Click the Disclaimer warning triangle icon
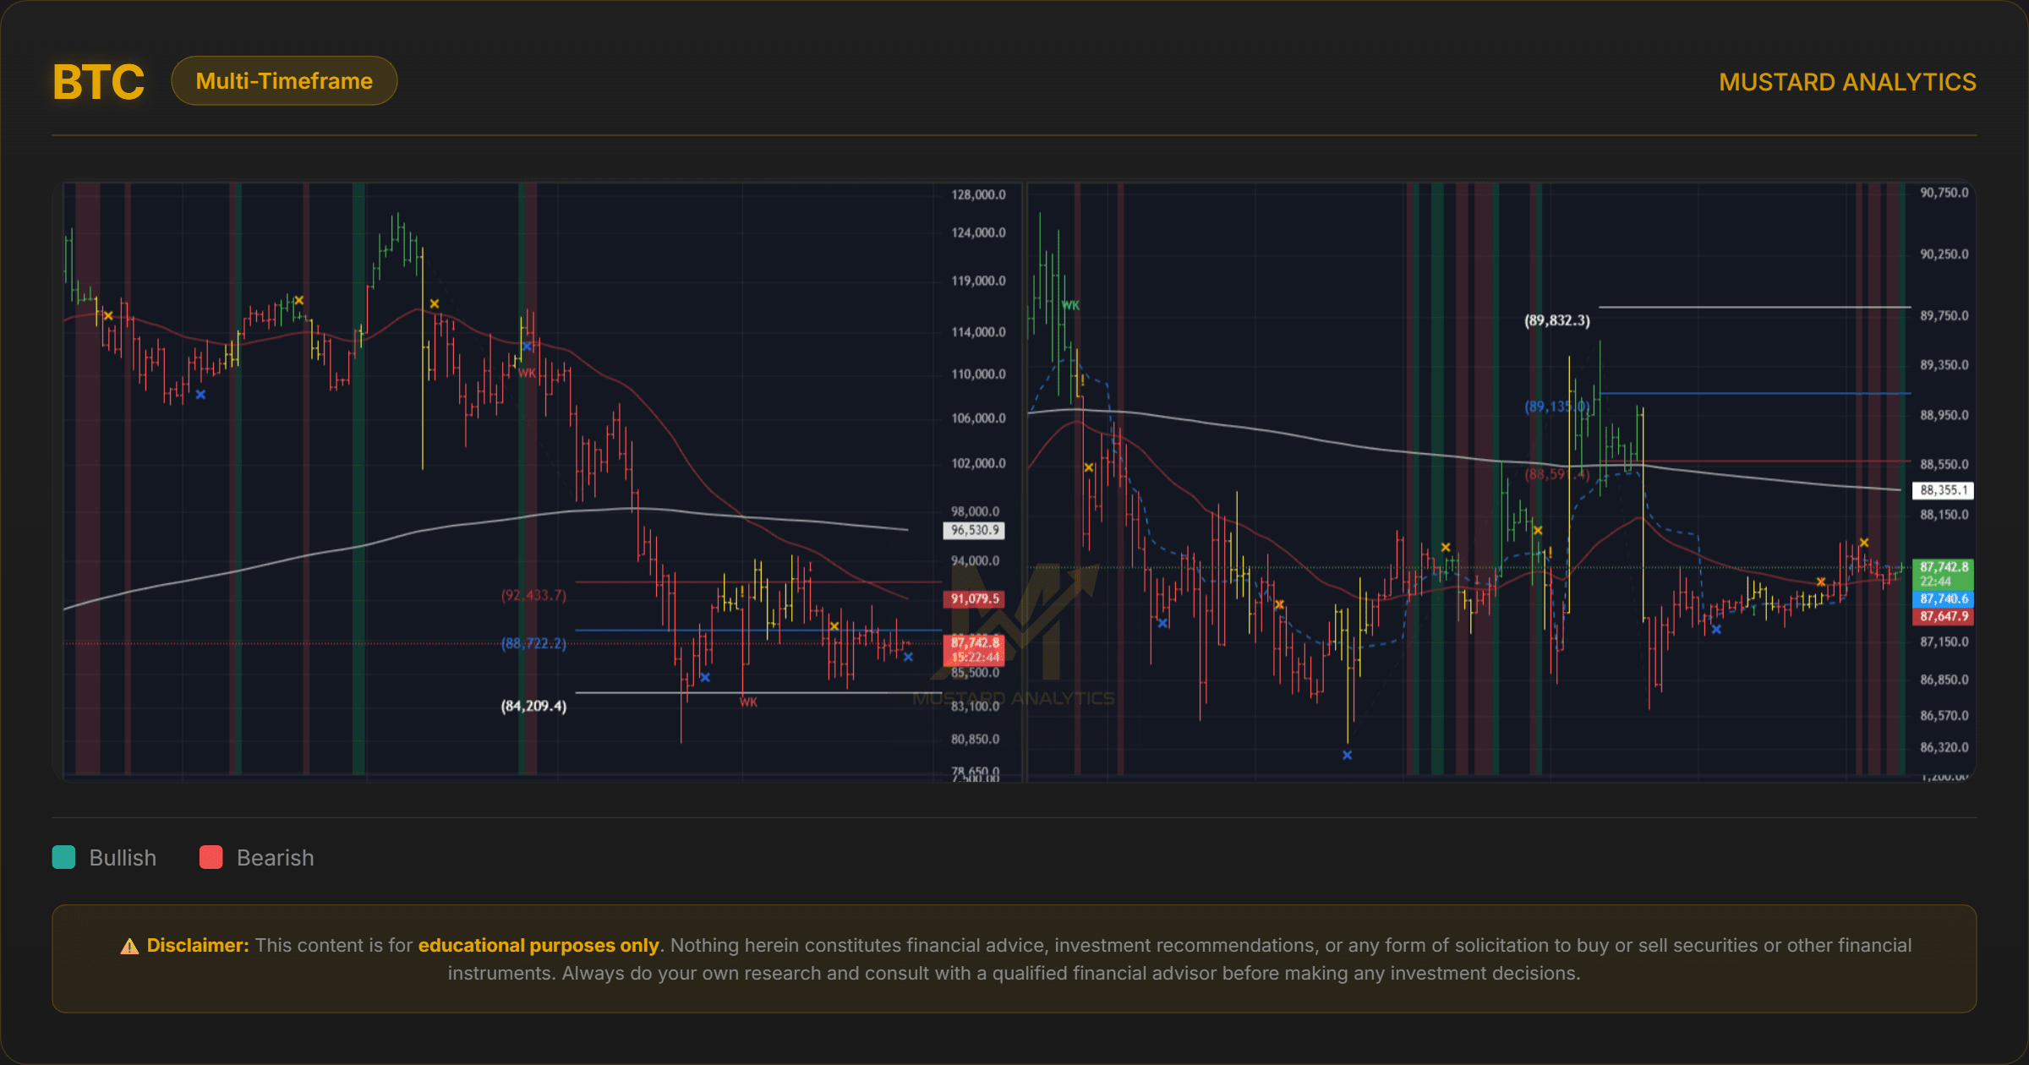Screen dimensions: 2029x1065 coord(129,946)
